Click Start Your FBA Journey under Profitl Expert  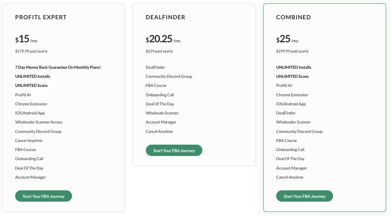(x=44, y=196)
